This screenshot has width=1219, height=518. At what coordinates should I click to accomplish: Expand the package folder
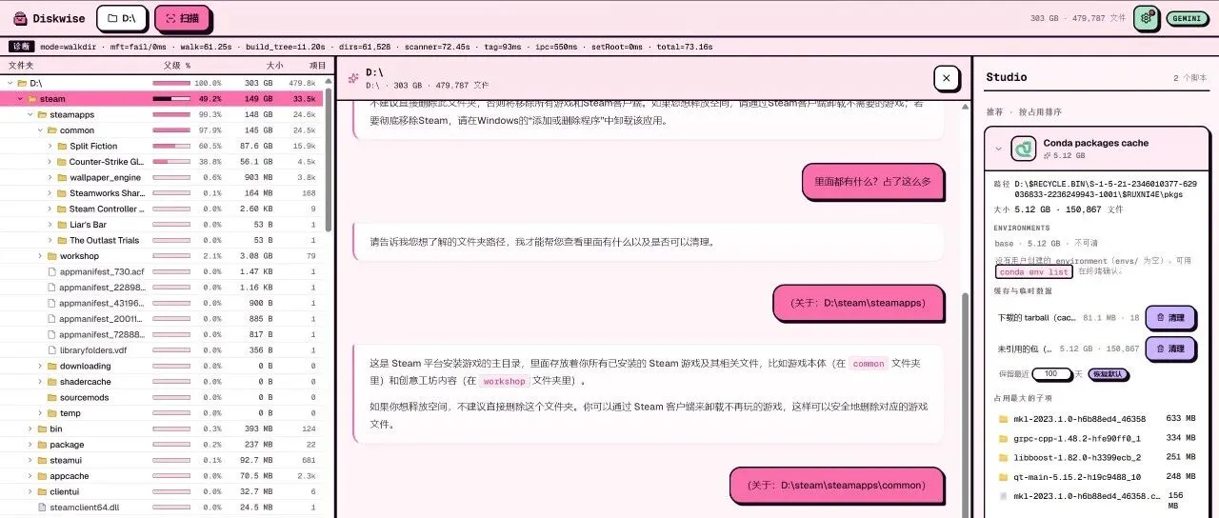pos(30,444)
